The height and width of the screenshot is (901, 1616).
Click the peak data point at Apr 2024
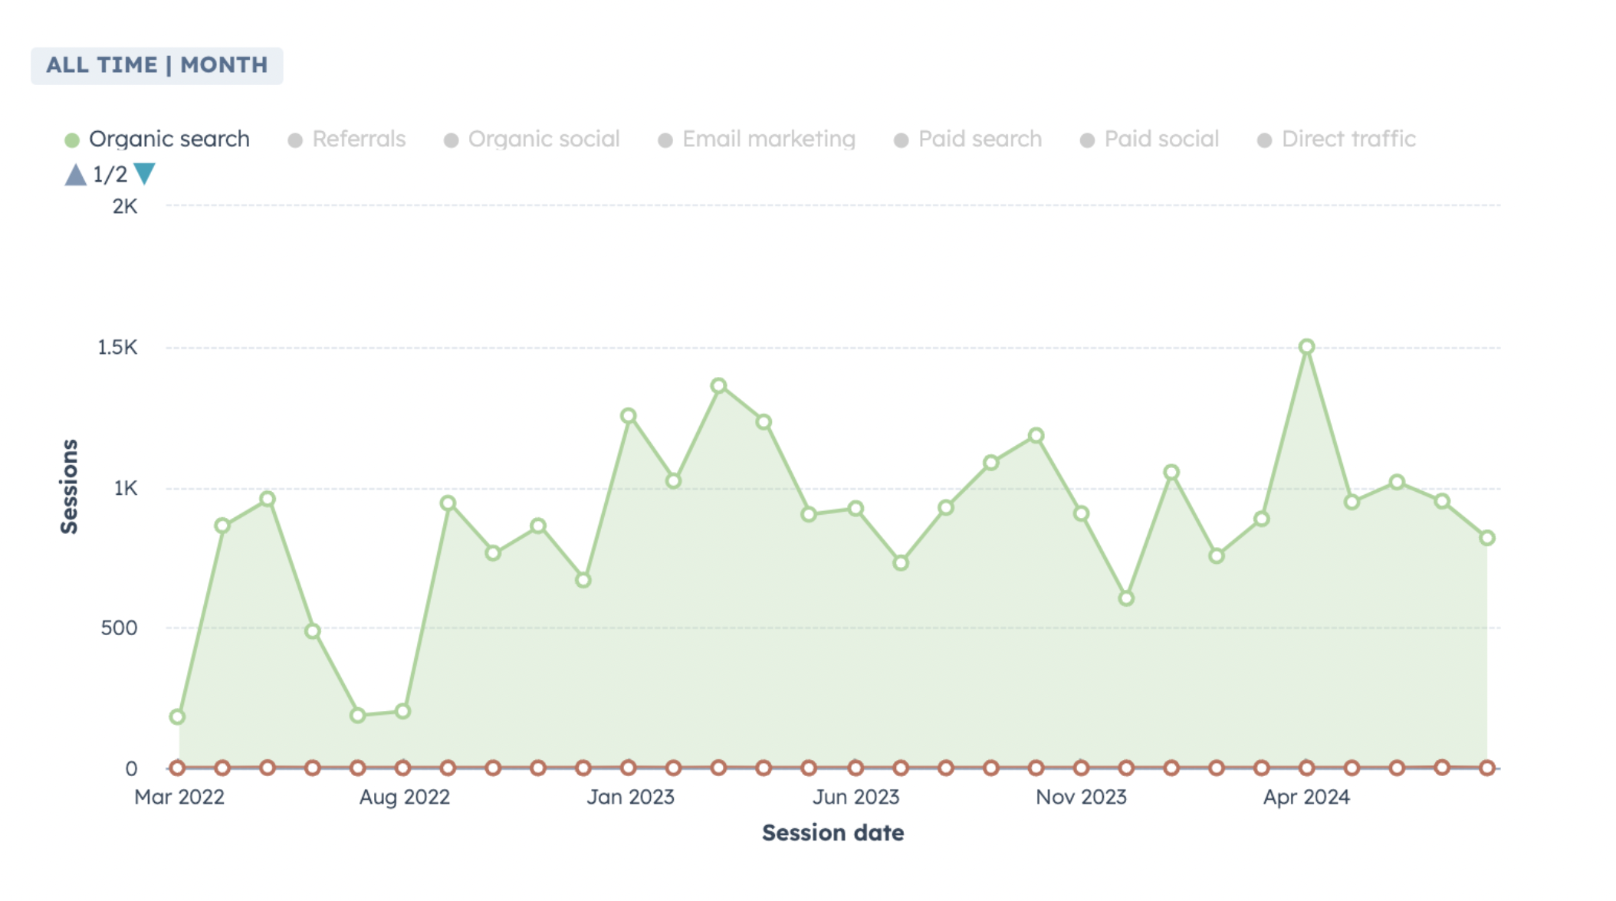tap(1306, 347)
